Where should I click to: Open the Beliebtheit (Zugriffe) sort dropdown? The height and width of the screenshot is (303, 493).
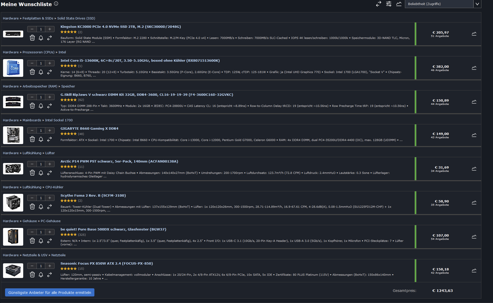coord(439,4)
